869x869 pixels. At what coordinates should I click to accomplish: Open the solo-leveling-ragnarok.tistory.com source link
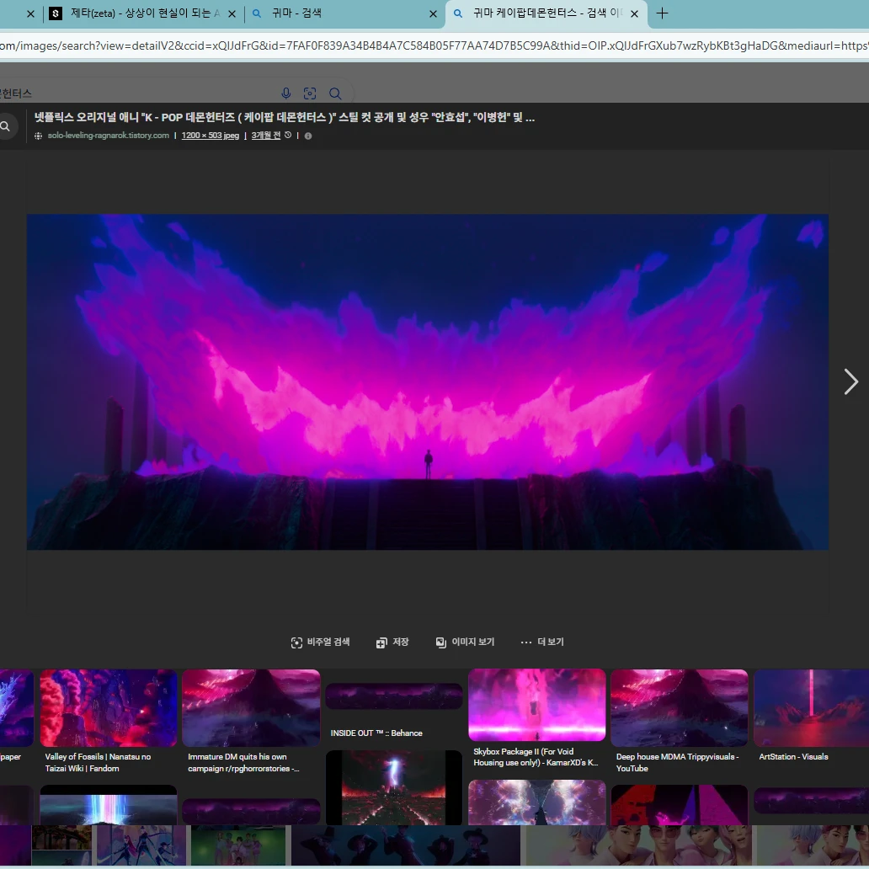coord(108,136)
